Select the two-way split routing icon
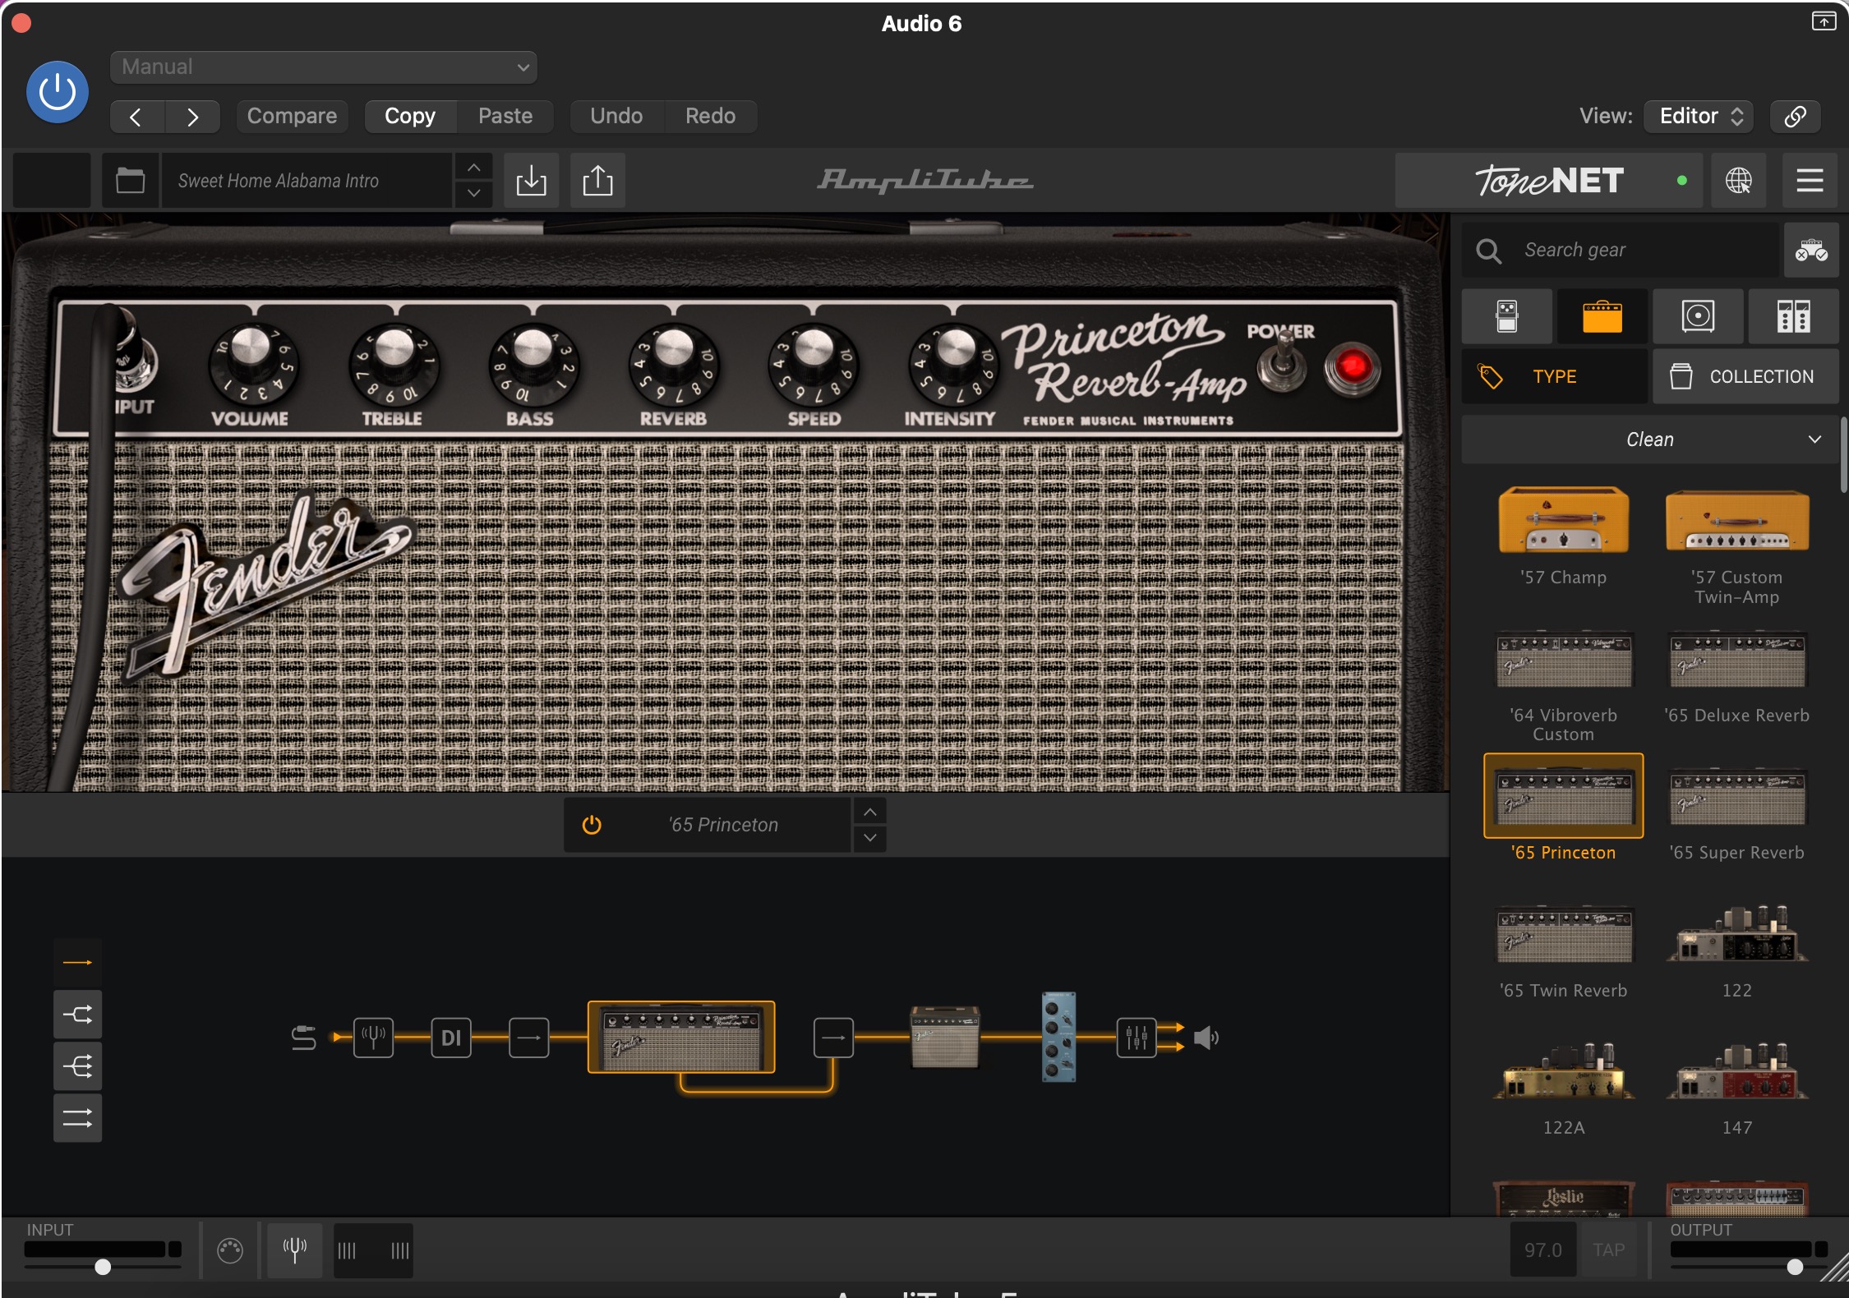Viewport: 1849px width, 1298px height. [x=78, y=1015]
